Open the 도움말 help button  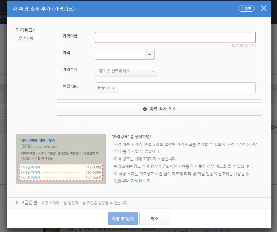(x=246, y=8)
